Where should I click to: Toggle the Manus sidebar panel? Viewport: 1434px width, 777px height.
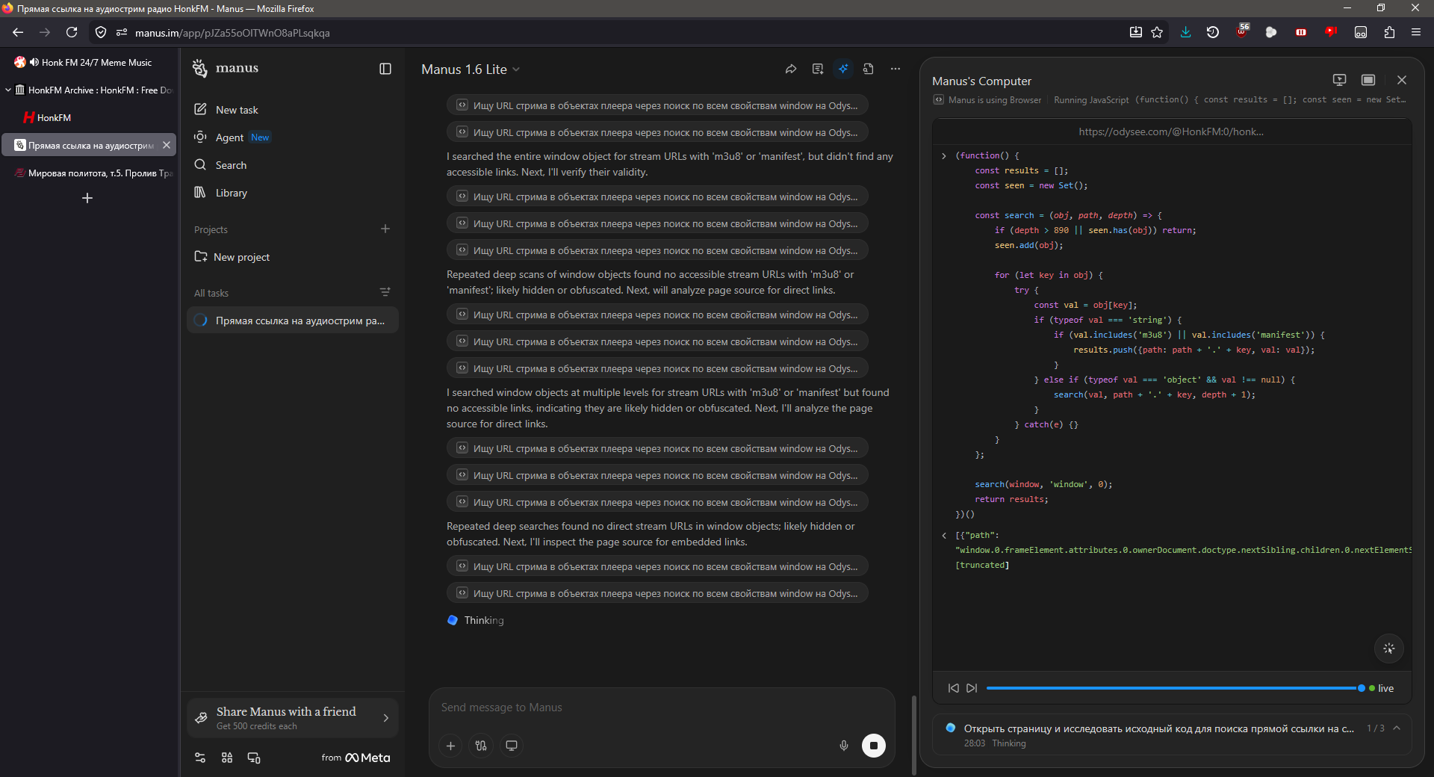point(385,69)
